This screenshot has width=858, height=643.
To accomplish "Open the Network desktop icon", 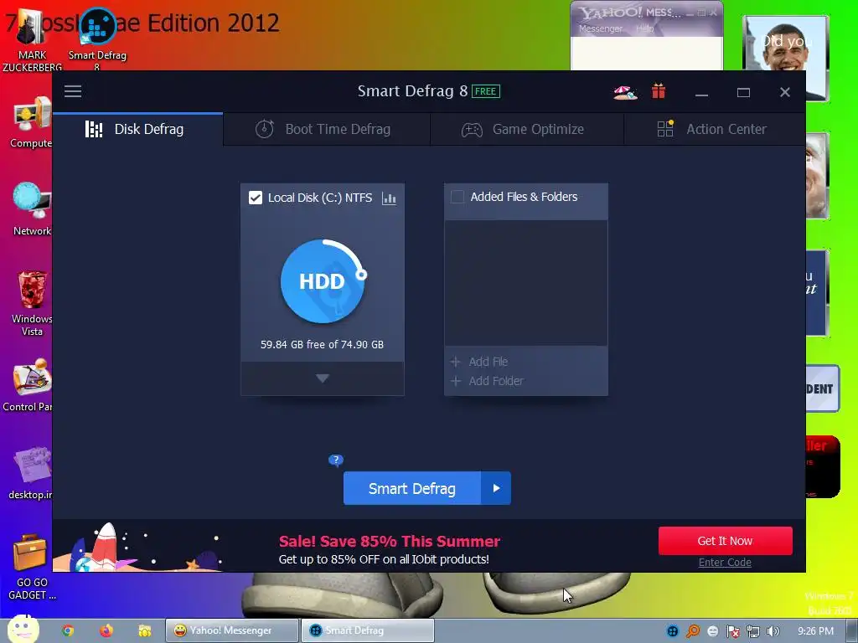I will point(32,210).
